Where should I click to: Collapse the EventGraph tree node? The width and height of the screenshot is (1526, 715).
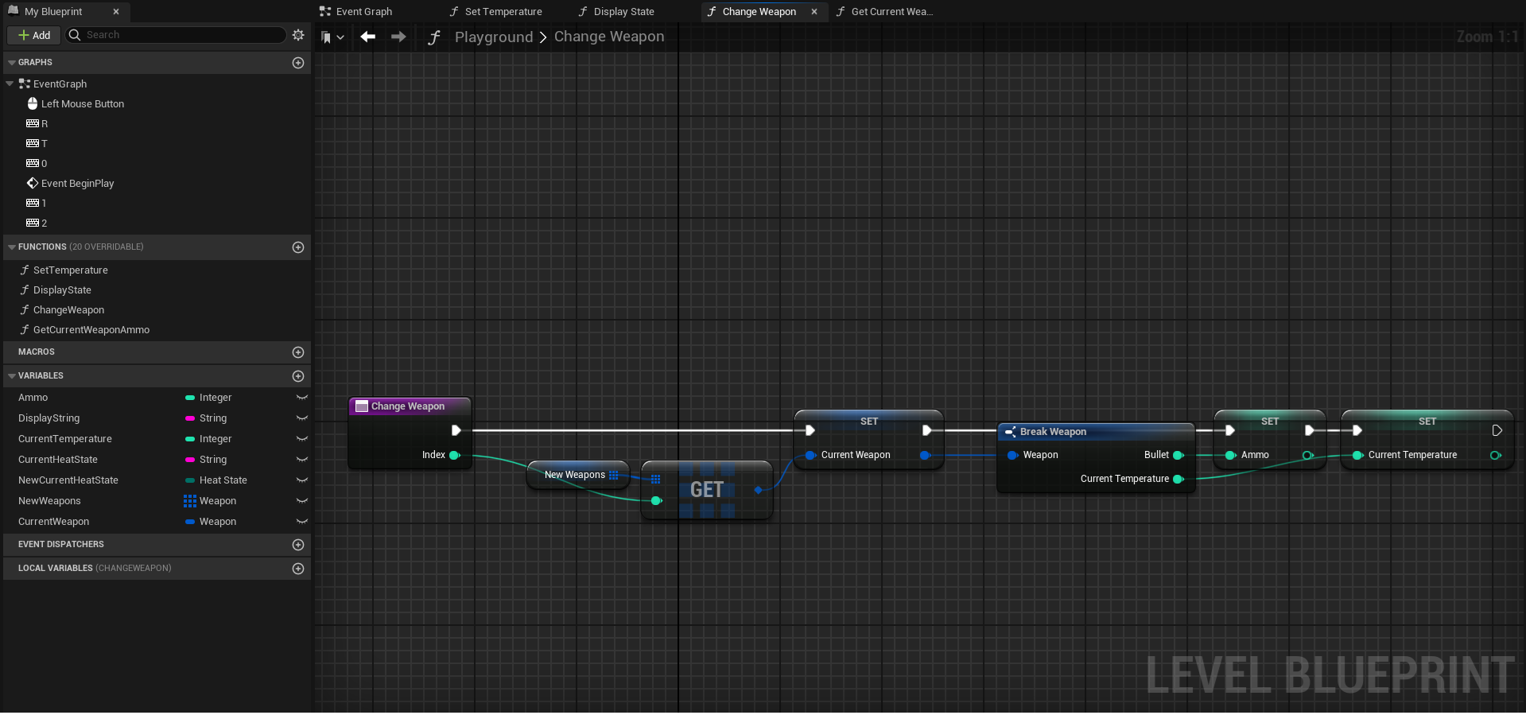pyautogui.click(x=10, y=84)
